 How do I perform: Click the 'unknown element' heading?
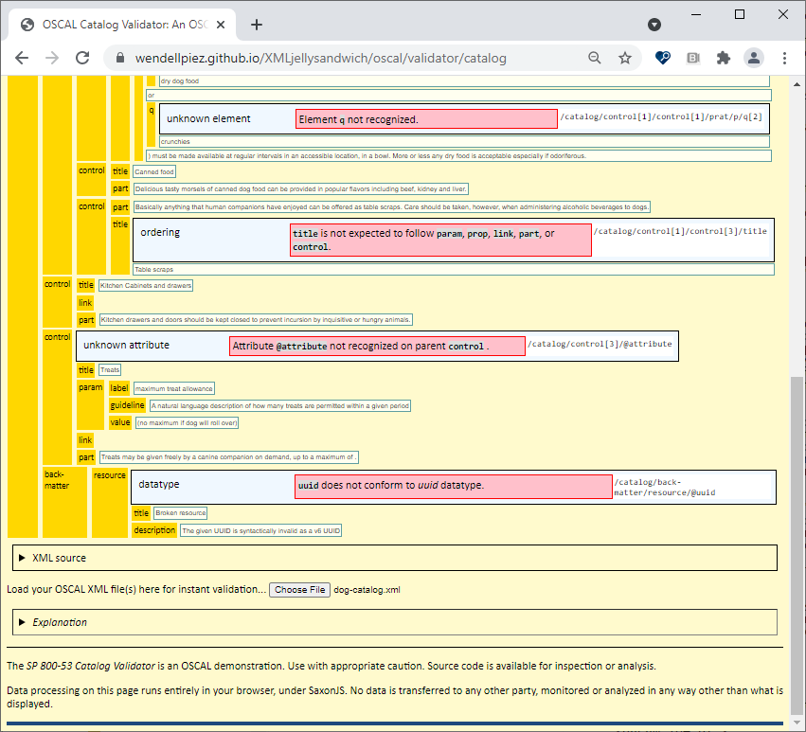pos(208,118)
